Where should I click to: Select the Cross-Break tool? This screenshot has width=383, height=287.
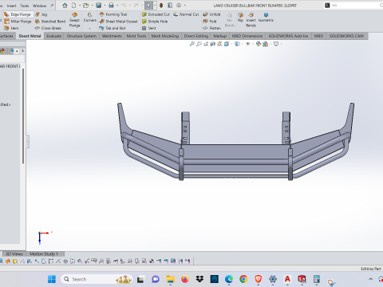(x=48, y=28)
